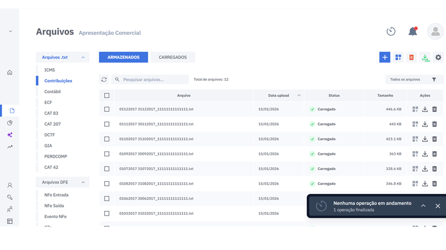Image resolution: width=446 pixels, height=250 pixels.
Task: Click the red trash delete icon in toolbar
Action: [x=412, y=57]
